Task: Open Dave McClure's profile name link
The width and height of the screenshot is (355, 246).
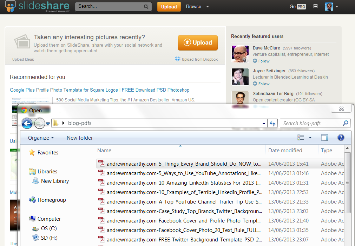Action: click(x=266, y=48)
